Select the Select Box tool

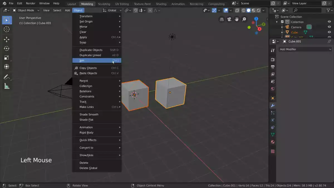pyautogui.click(x=7, y=20)
